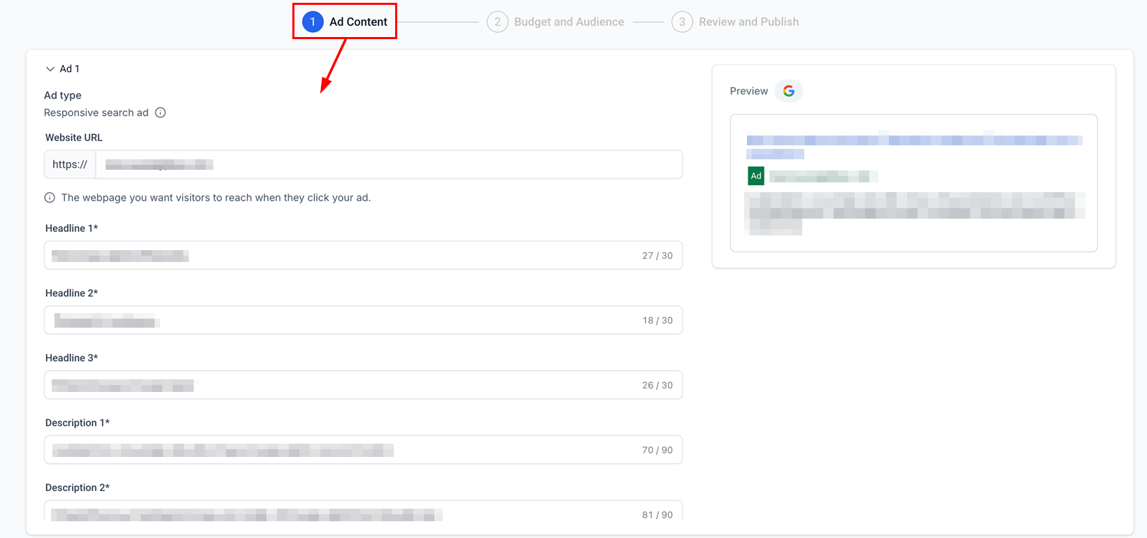Viewport: 1147px width, 538px height.
Task: Edit the Headline 1 field
Action: (363, 255)
